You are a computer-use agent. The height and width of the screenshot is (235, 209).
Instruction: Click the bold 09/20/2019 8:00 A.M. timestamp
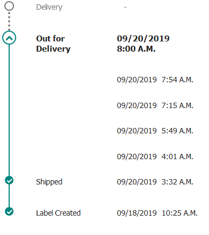point(143,44)
